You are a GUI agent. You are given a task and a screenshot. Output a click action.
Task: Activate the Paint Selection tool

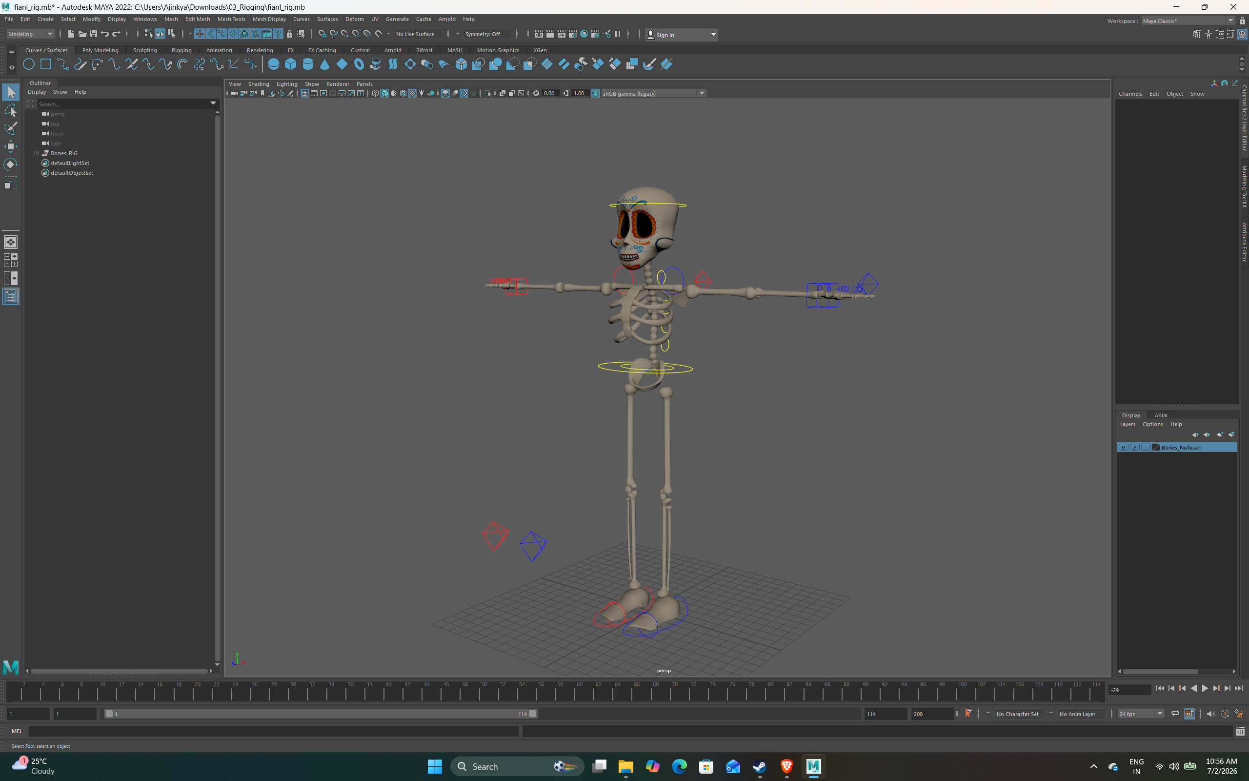pos(10,128)
